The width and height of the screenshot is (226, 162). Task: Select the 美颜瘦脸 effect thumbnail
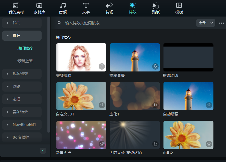pyautogui.click(x=81, y=57)
